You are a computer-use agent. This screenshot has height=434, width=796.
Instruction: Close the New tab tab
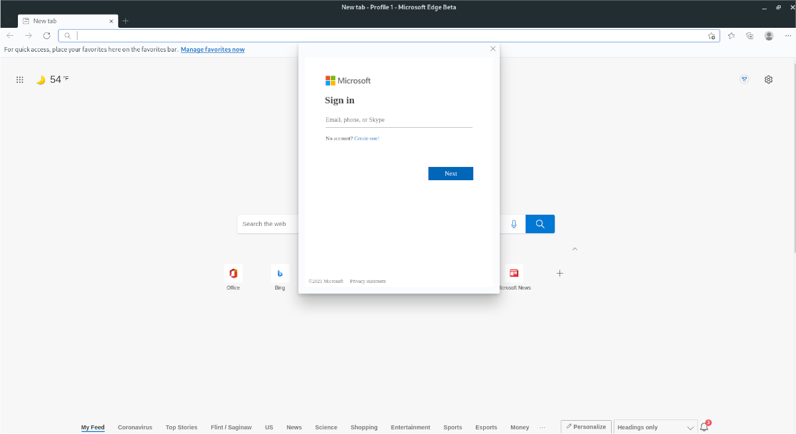(x=111, y=21)
